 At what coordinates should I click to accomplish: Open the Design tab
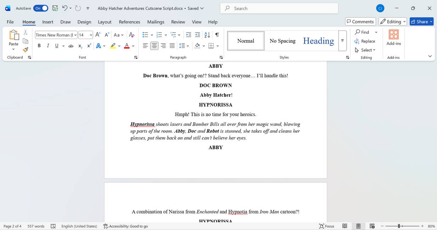pos(84,22)
